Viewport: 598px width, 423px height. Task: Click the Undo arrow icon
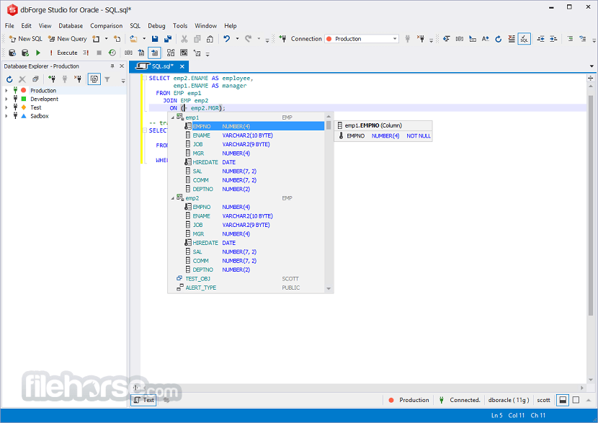click(227, 39)
